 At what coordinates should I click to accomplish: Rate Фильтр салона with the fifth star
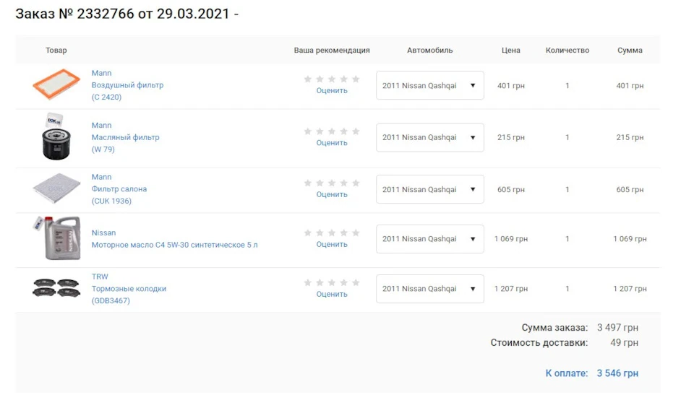[x=356, y=183]
